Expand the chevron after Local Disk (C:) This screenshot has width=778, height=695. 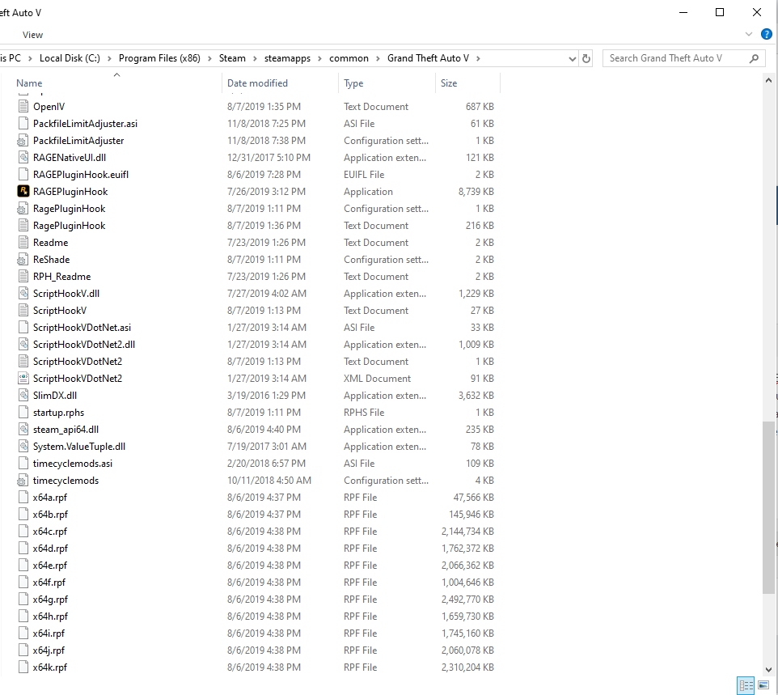point(109,58)
